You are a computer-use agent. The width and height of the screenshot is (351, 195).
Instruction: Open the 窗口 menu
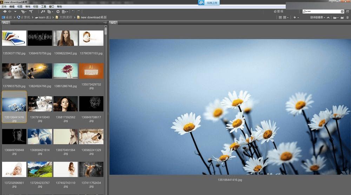(52, 7)
